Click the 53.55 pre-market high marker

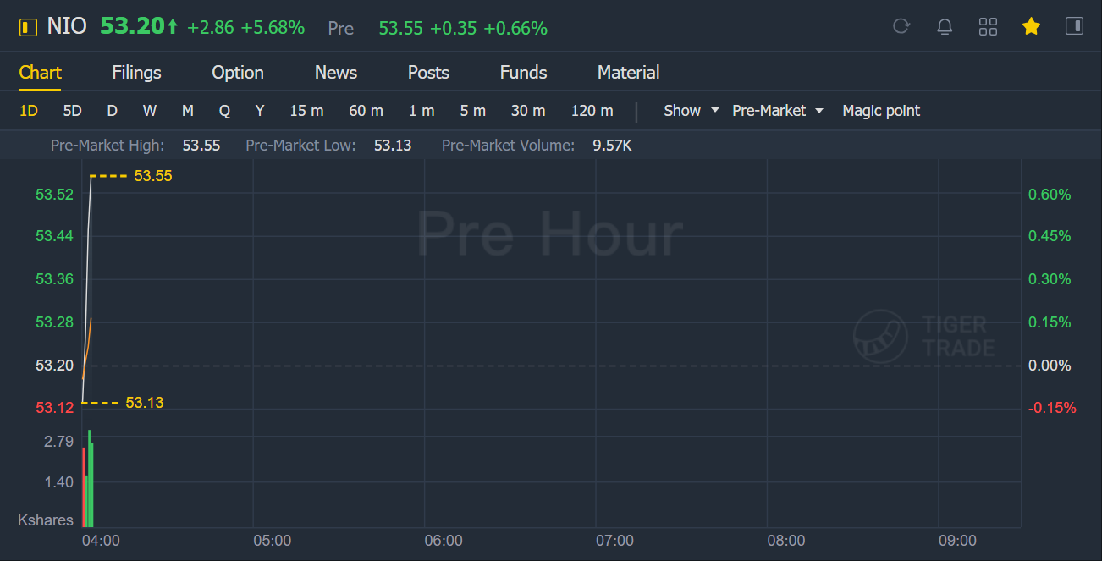pyautogui.click(x=152, y=176)
